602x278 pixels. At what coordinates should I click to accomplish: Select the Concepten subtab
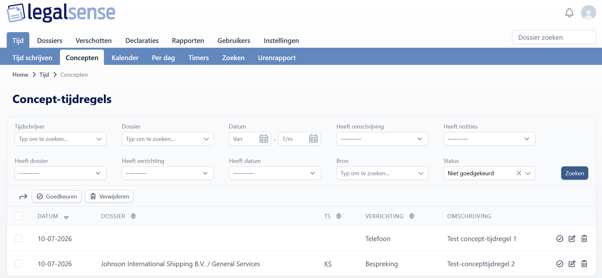[x=82, y=58]
